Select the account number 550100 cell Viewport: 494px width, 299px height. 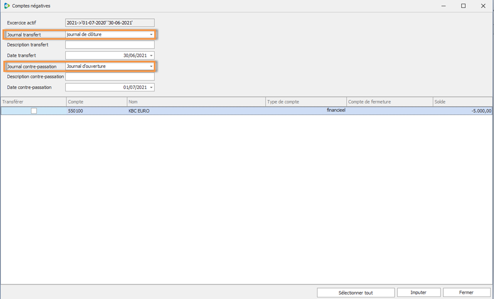pyautogui.click(x=96, y=111)
